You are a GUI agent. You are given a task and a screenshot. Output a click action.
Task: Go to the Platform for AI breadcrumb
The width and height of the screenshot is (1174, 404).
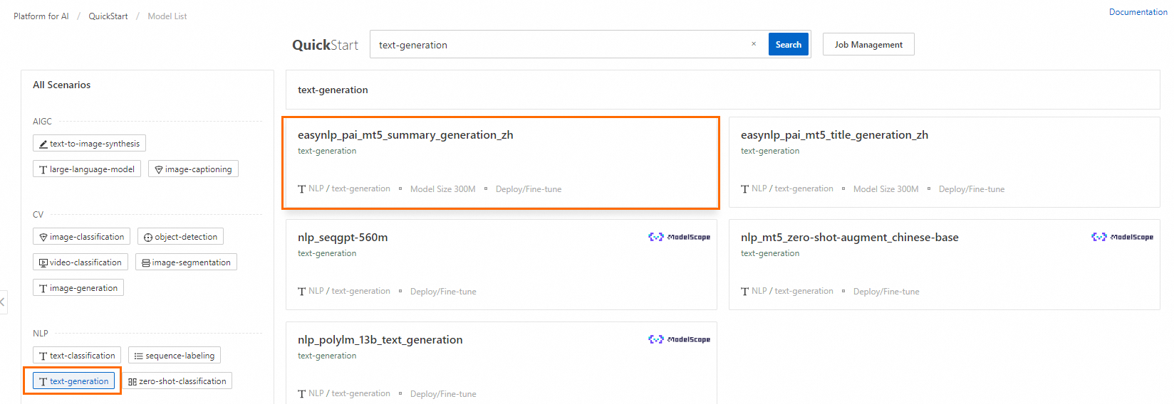pos(41,16)
